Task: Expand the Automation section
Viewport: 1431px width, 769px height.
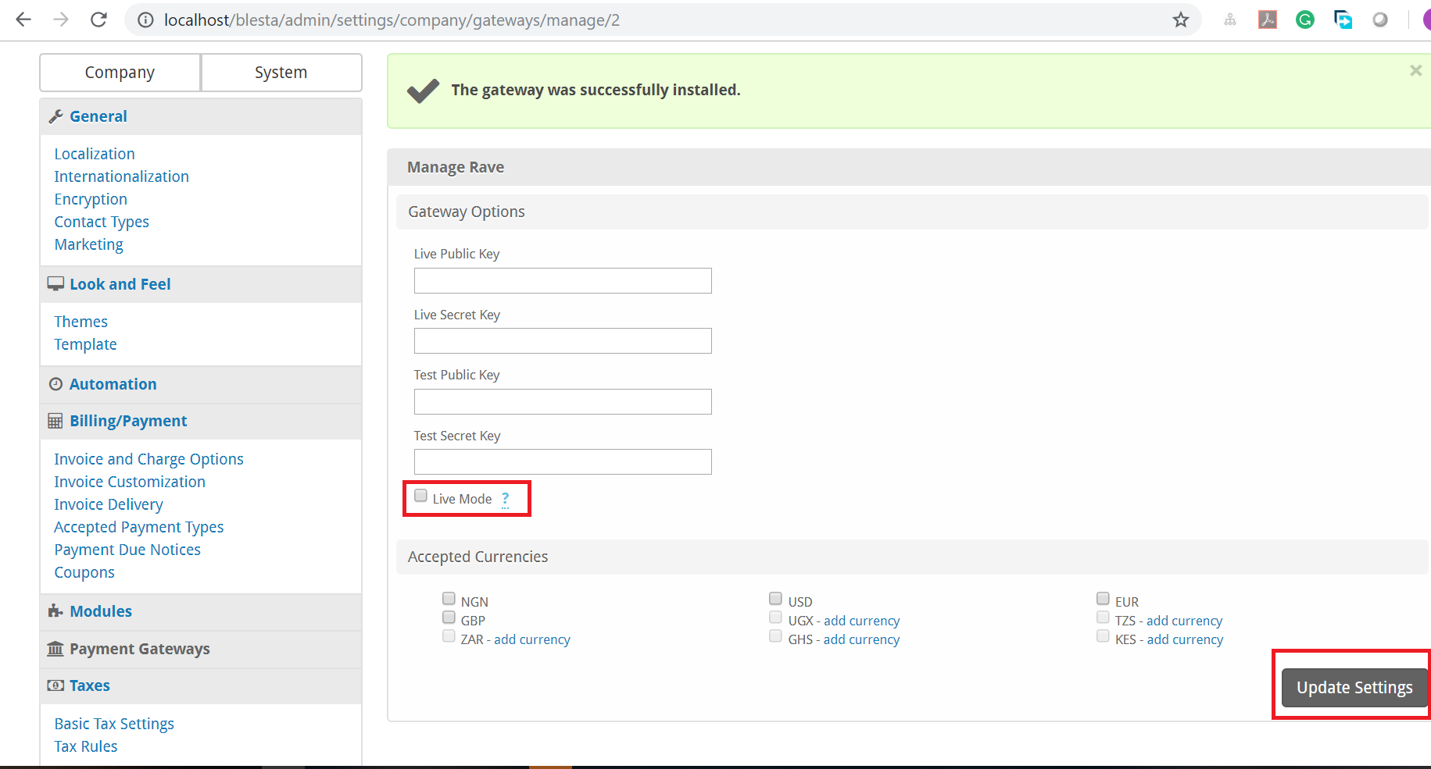Action: point(113,384)
